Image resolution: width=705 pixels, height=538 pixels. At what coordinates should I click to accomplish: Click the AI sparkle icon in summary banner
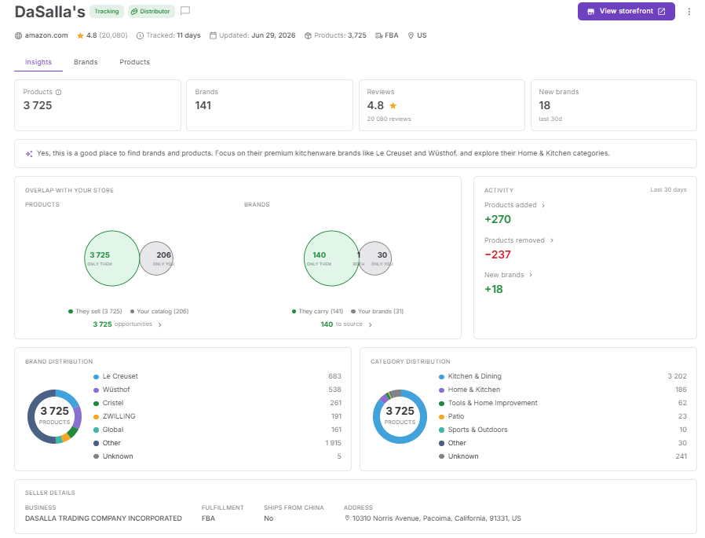pyautogui.click(x=29, y=154)
